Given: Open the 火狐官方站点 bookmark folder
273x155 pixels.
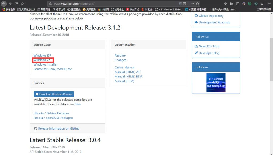Looking at the screenshot, I should coord(26,10).
